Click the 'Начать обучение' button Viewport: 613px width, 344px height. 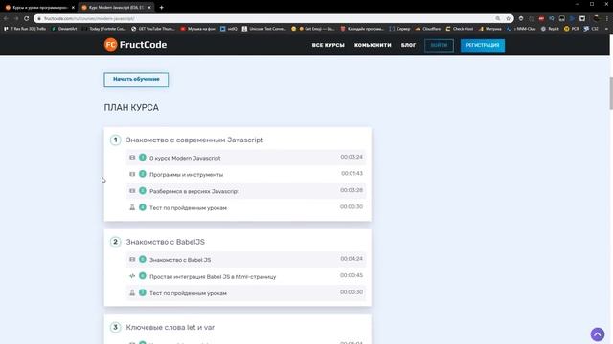point(136,79)
